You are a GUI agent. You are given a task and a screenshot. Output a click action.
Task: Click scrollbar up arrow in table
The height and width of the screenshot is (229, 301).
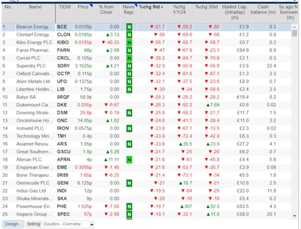coord(295,27)
